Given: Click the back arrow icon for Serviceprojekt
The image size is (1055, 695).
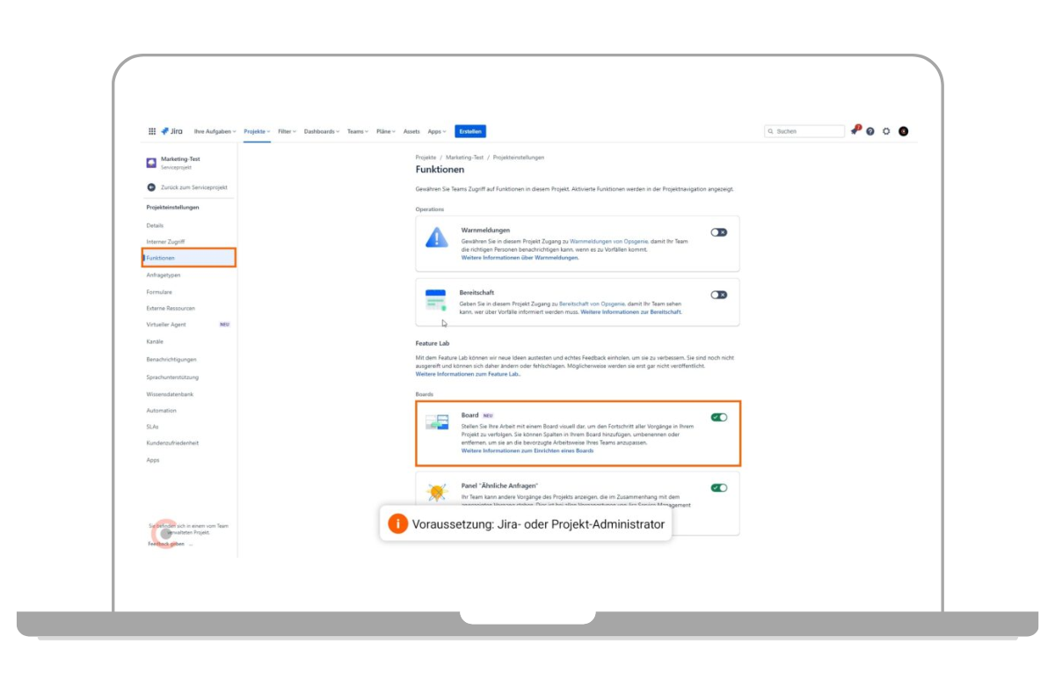Looking at the screenshot, I should point(151,187).
